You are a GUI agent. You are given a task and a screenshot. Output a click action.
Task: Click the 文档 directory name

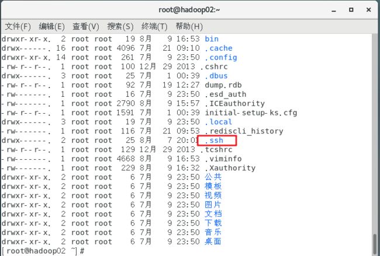(x=213, y=214)
